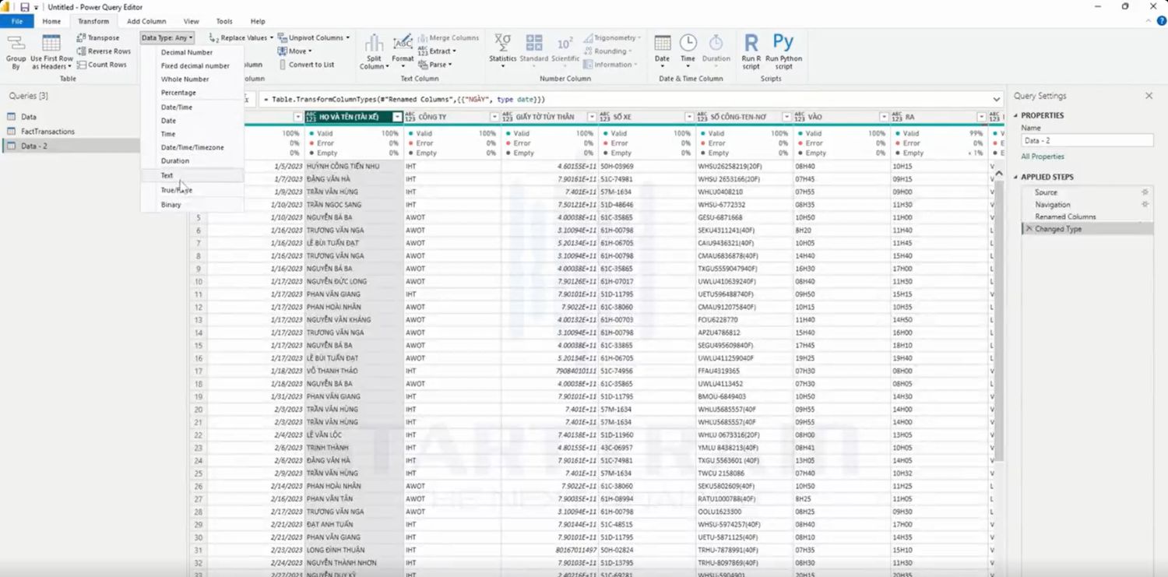Click Use First Row as Headers icon
The height and width of the screenshot is (577, 1168).
point(51,51)
